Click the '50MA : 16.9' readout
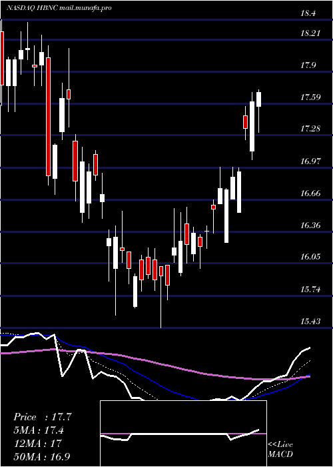Screen dimensions: 333x467 click(x=42, y=456)
